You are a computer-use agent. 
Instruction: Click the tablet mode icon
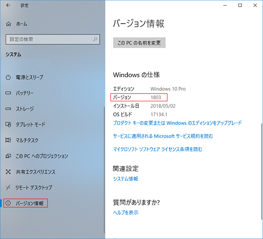click(x=8, y=125)
